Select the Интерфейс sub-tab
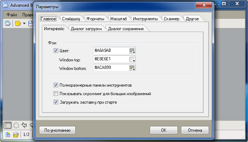This screenshot has width=248, height=142. coord(54,29)
